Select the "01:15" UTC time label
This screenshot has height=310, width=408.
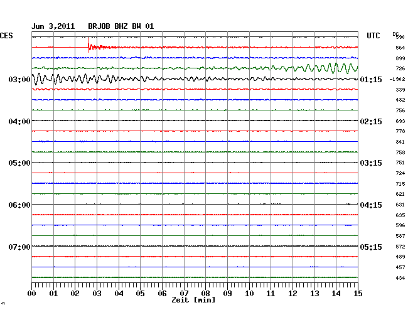point(371,80)
